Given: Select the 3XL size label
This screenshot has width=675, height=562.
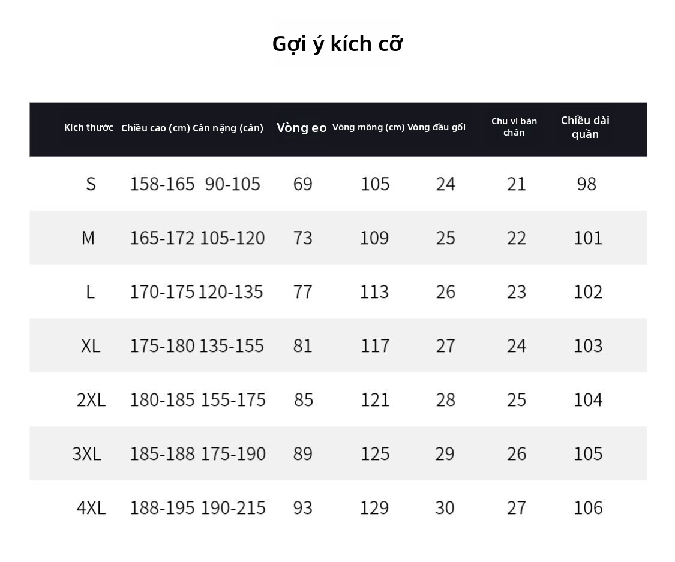Looking at the screenshot, I should coord(86,454).
